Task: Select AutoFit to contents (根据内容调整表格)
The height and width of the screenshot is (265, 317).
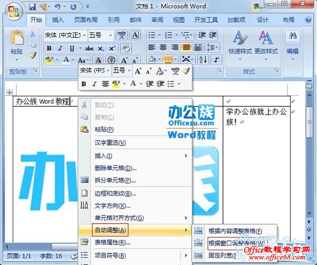Action: (235, 231)
